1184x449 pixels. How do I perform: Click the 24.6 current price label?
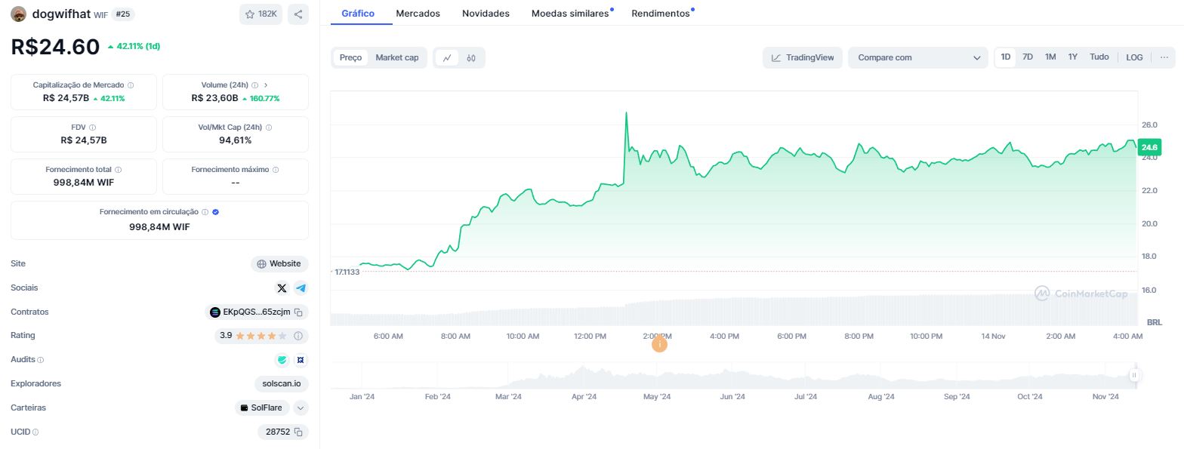(1149, 147)
